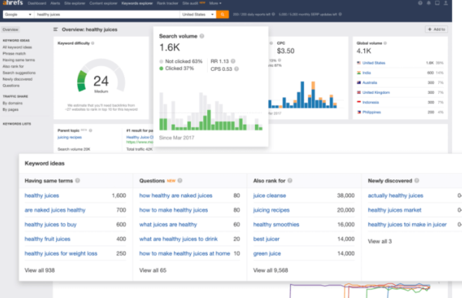Viewport: 462px width, 298px height.
Task: Open Also rank for info icon
Action: click(x=290, y=180)
